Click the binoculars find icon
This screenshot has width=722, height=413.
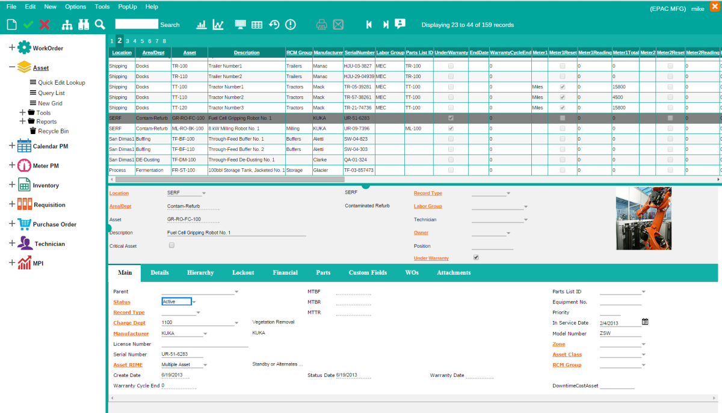pos(84,25)
